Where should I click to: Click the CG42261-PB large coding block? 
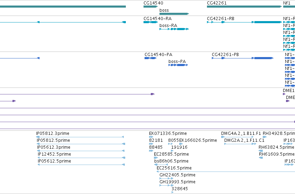pyautogui.click(x=264, y=58)
